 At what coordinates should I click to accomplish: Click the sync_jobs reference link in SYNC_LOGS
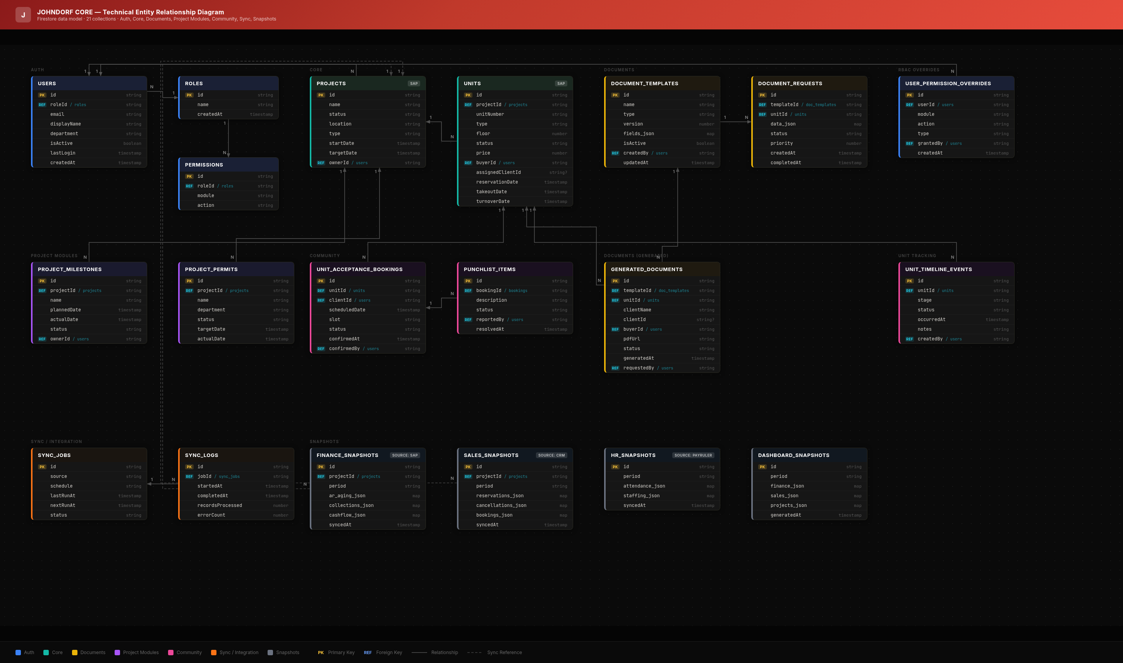[x=229, y=477]
